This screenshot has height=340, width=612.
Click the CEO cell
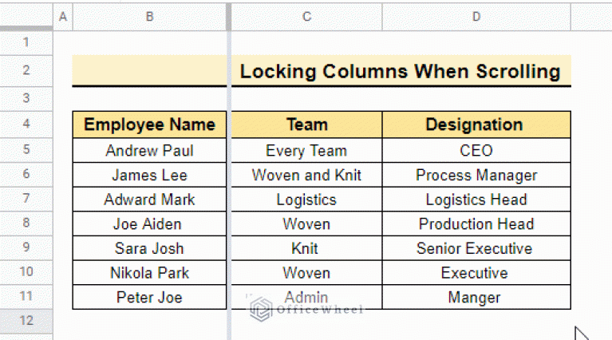tap(476, 151)
